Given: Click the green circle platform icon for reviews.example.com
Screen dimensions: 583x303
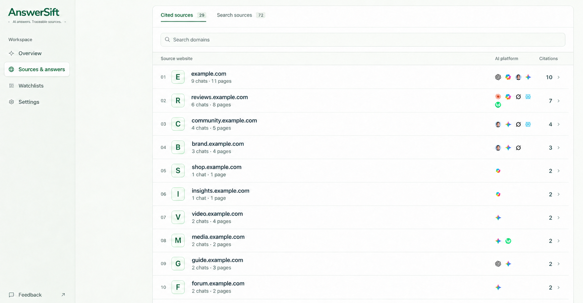Looking at the screenshot, I should [x=498, y=105].
